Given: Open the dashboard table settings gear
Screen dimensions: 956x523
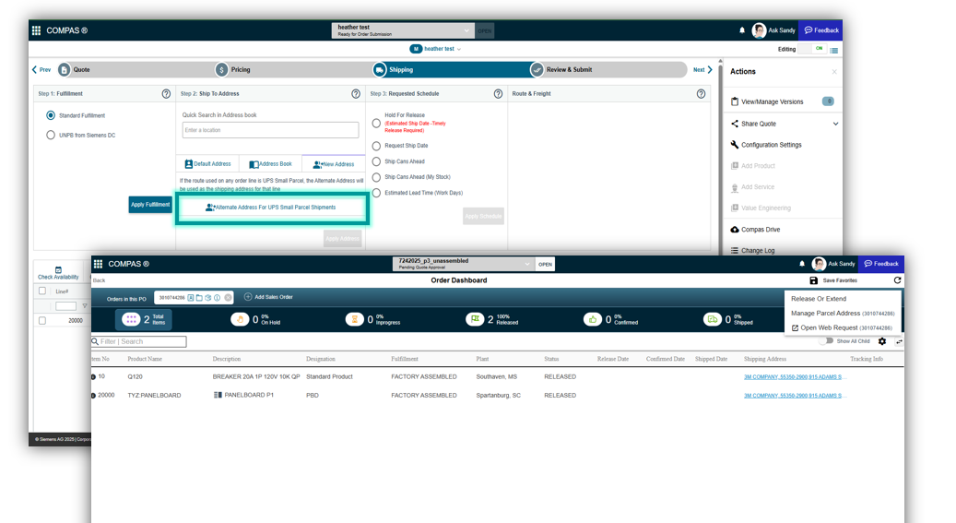Looking at the screenshot, I should [882, 341].
